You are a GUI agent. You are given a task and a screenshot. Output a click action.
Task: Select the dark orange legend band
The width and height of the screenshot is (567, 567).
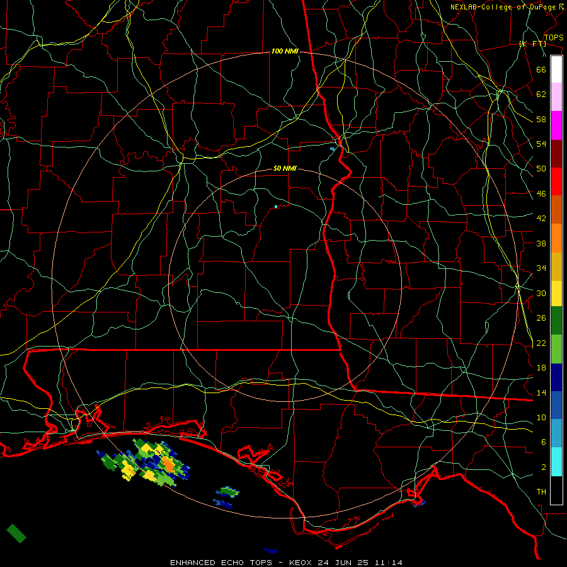point(556,209)
